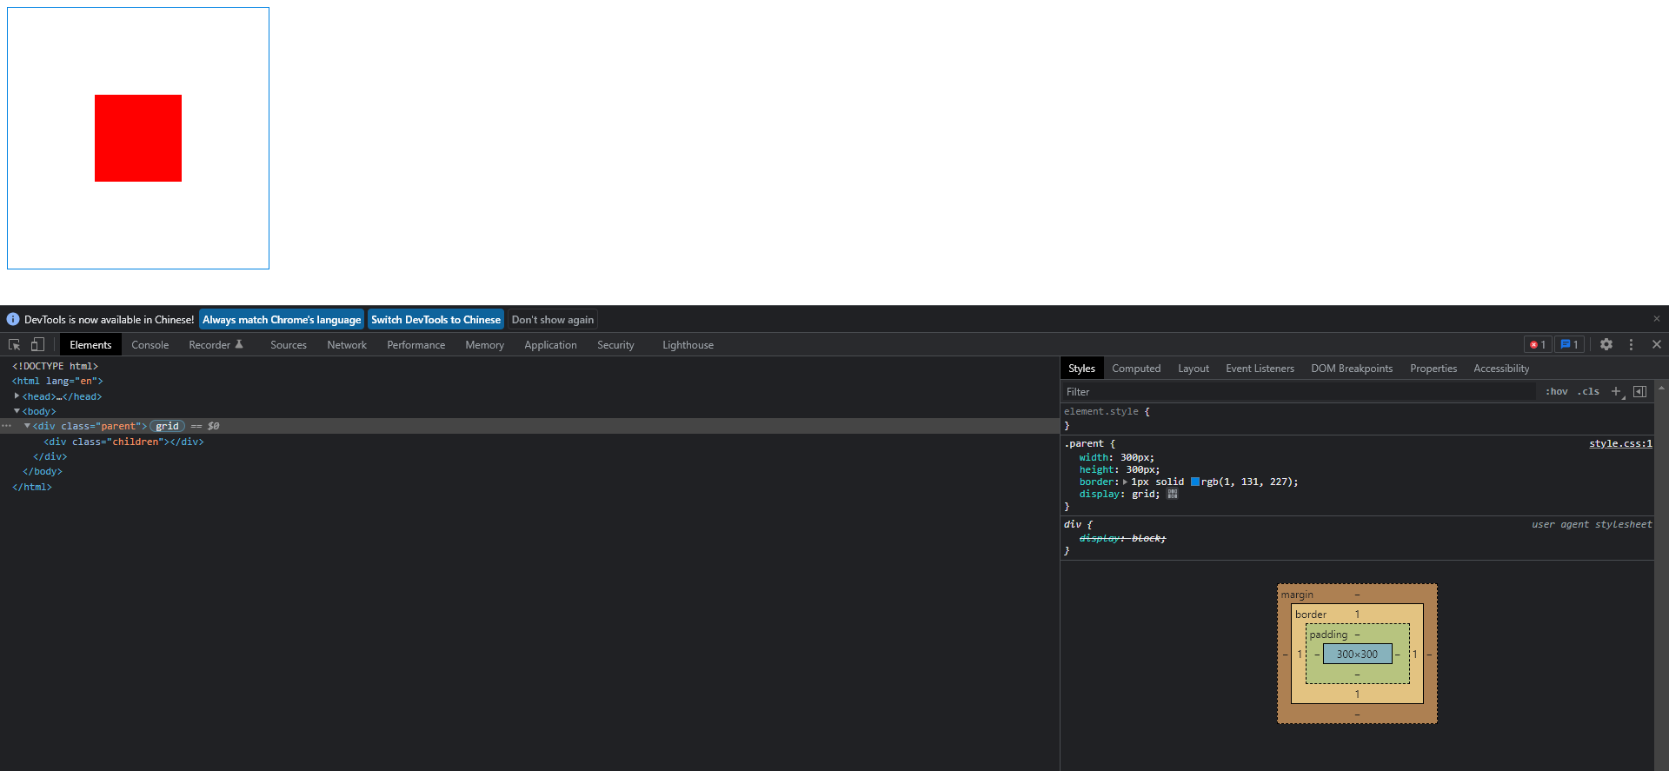This screenshot has width=1669, height=771.
Task: Toggle the :hov element state panel
Action: (x=1556, y=391)
